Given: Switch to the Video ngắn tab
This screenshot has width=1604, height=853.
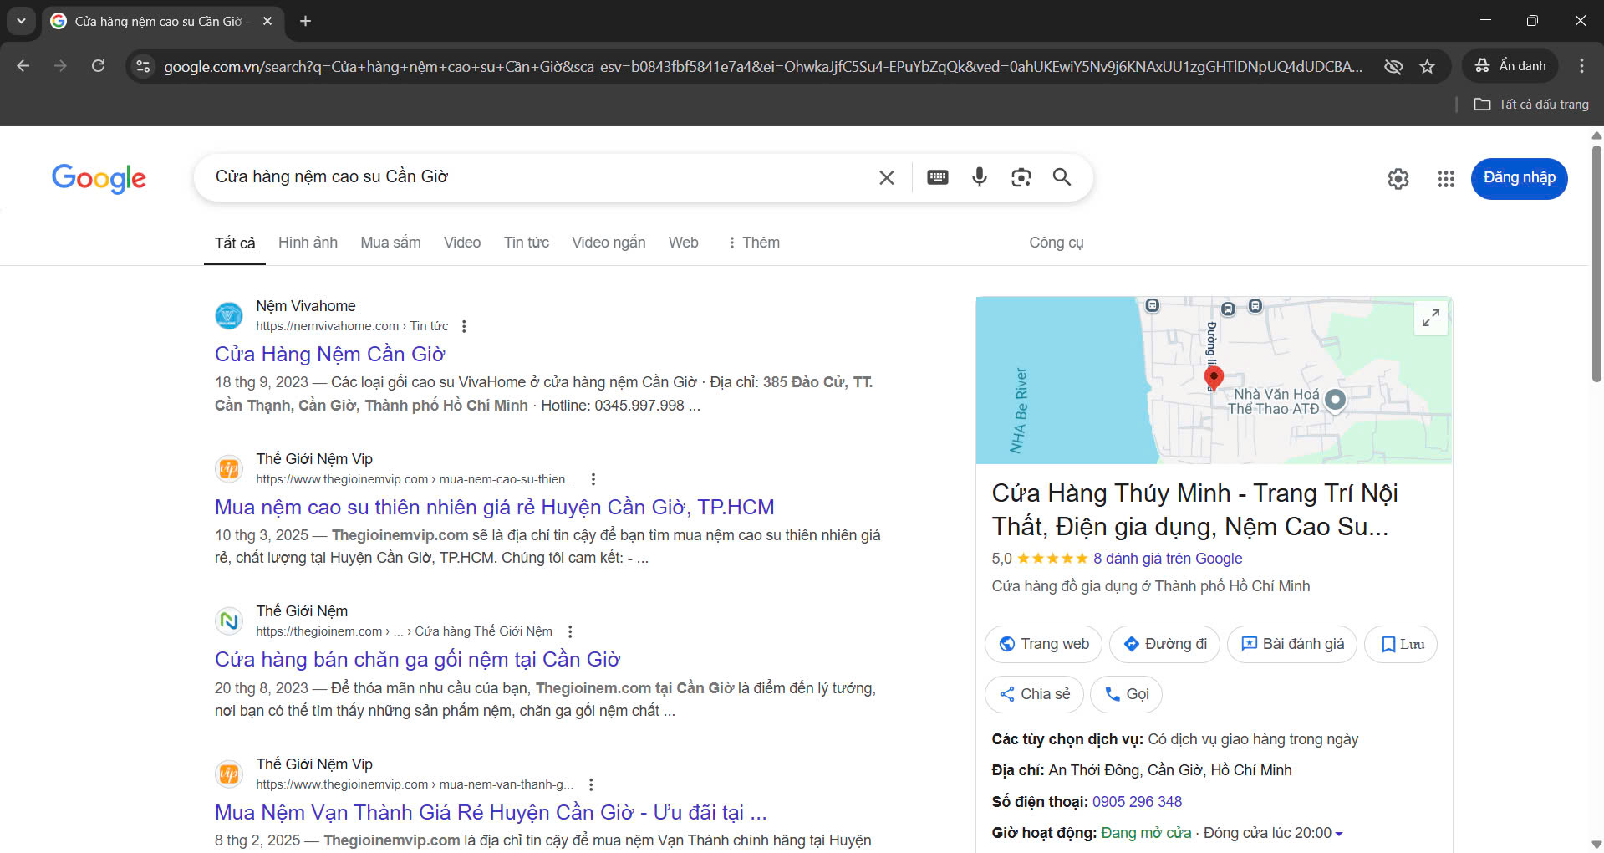Looking at the screenshot, I should [x=609, y=243].
